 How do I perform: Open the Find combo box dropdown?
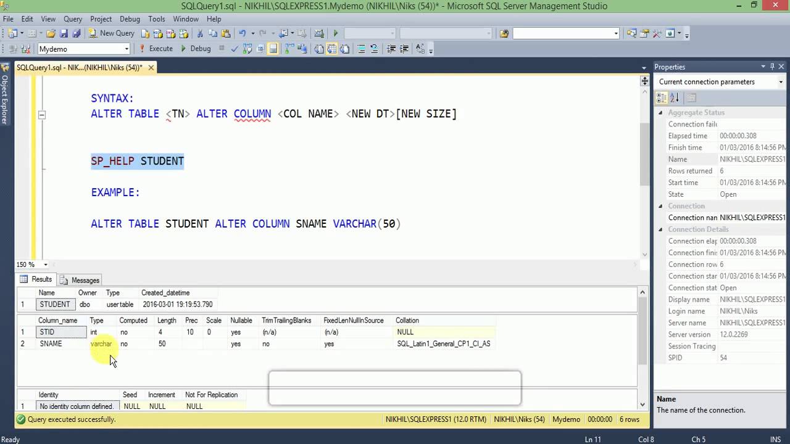(616, 33)
